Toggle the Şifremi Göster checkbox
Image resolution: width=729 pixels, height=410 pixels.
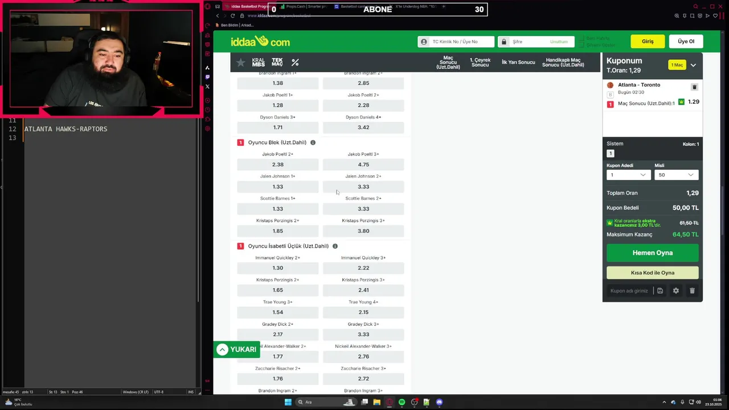pos(581,45)
